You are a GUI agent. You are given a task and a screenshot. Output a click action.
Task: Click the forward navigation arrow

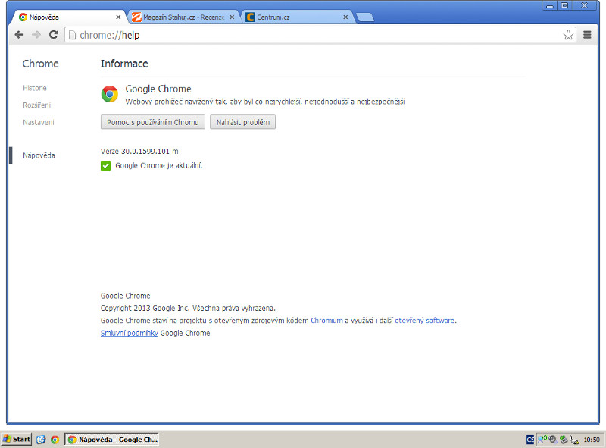click(x=36, y=35)
